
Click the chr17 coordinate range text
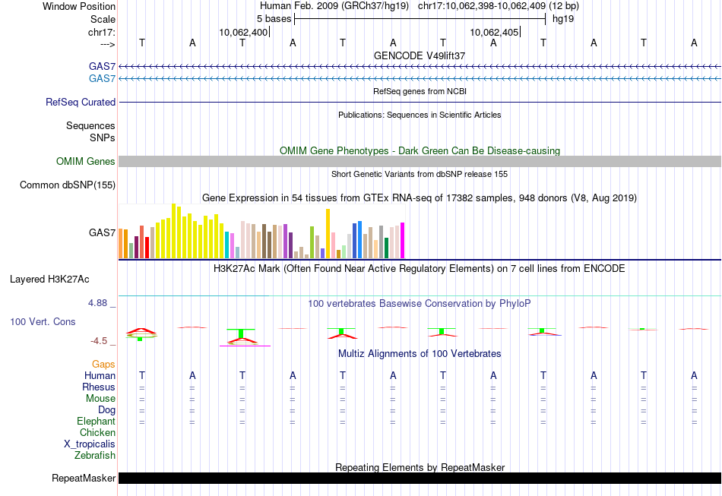coord(482,6)
